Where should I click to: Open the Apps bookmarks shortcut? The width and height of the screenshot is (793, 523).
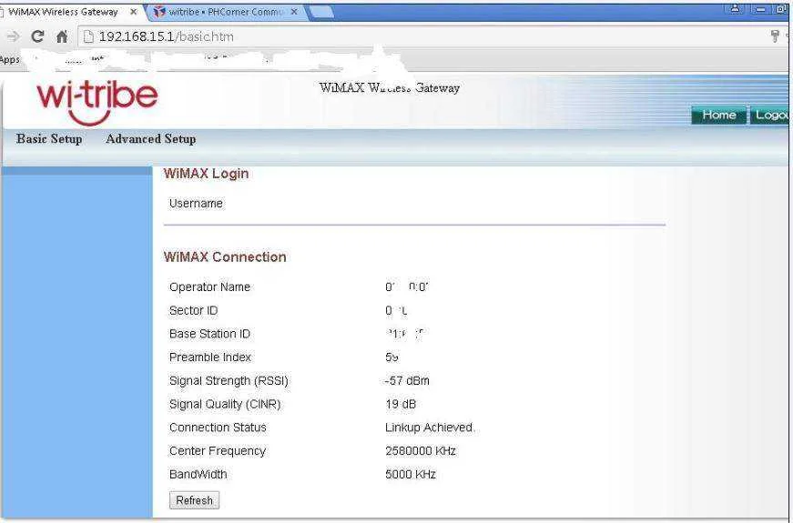pyautogui.click(x=10, y=60)
